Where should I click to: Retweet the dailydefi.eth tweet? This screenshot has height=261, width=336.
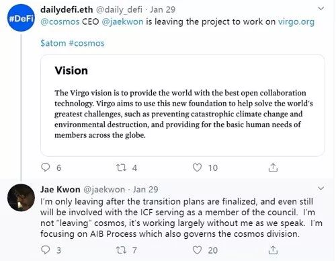[x=122, y=167]
